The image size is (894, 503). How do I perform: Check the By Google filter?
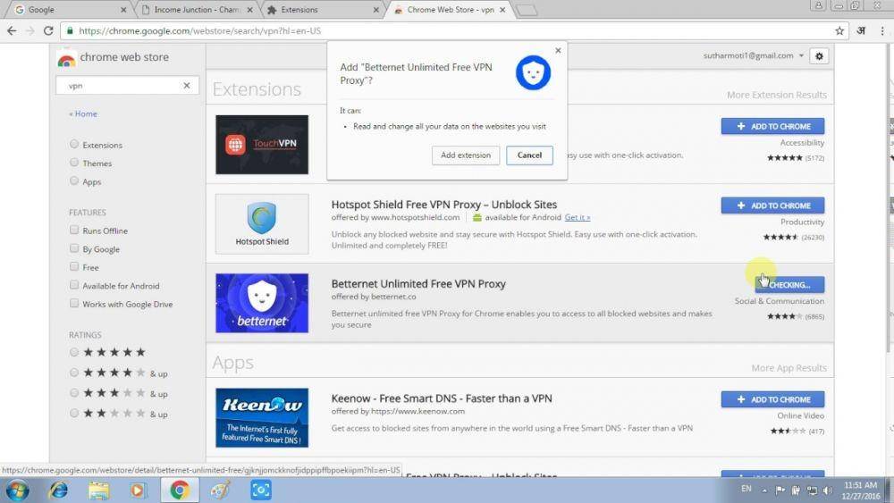(74, 248)
